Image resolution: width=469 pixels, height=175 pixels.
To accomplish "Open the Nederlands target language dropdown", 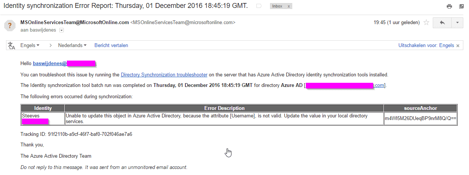I will pyautogui.click(x=72, y=46).
